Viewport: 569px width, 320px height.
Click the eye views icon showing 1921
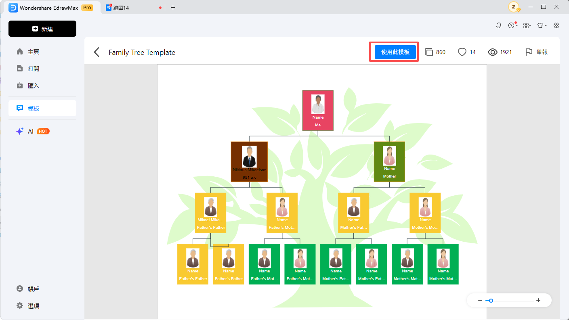coord(492,52)
